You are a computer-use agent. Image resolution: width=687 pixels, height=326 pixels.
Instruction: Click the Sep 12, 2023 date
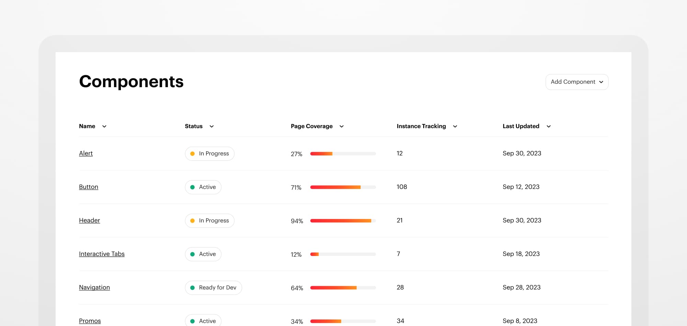click(521, 187)
